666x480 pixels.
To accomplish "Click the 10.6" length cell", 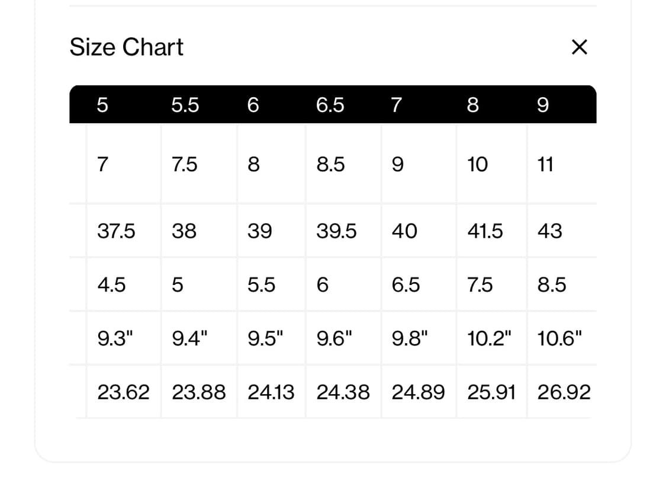I will (x=559, y=338).
